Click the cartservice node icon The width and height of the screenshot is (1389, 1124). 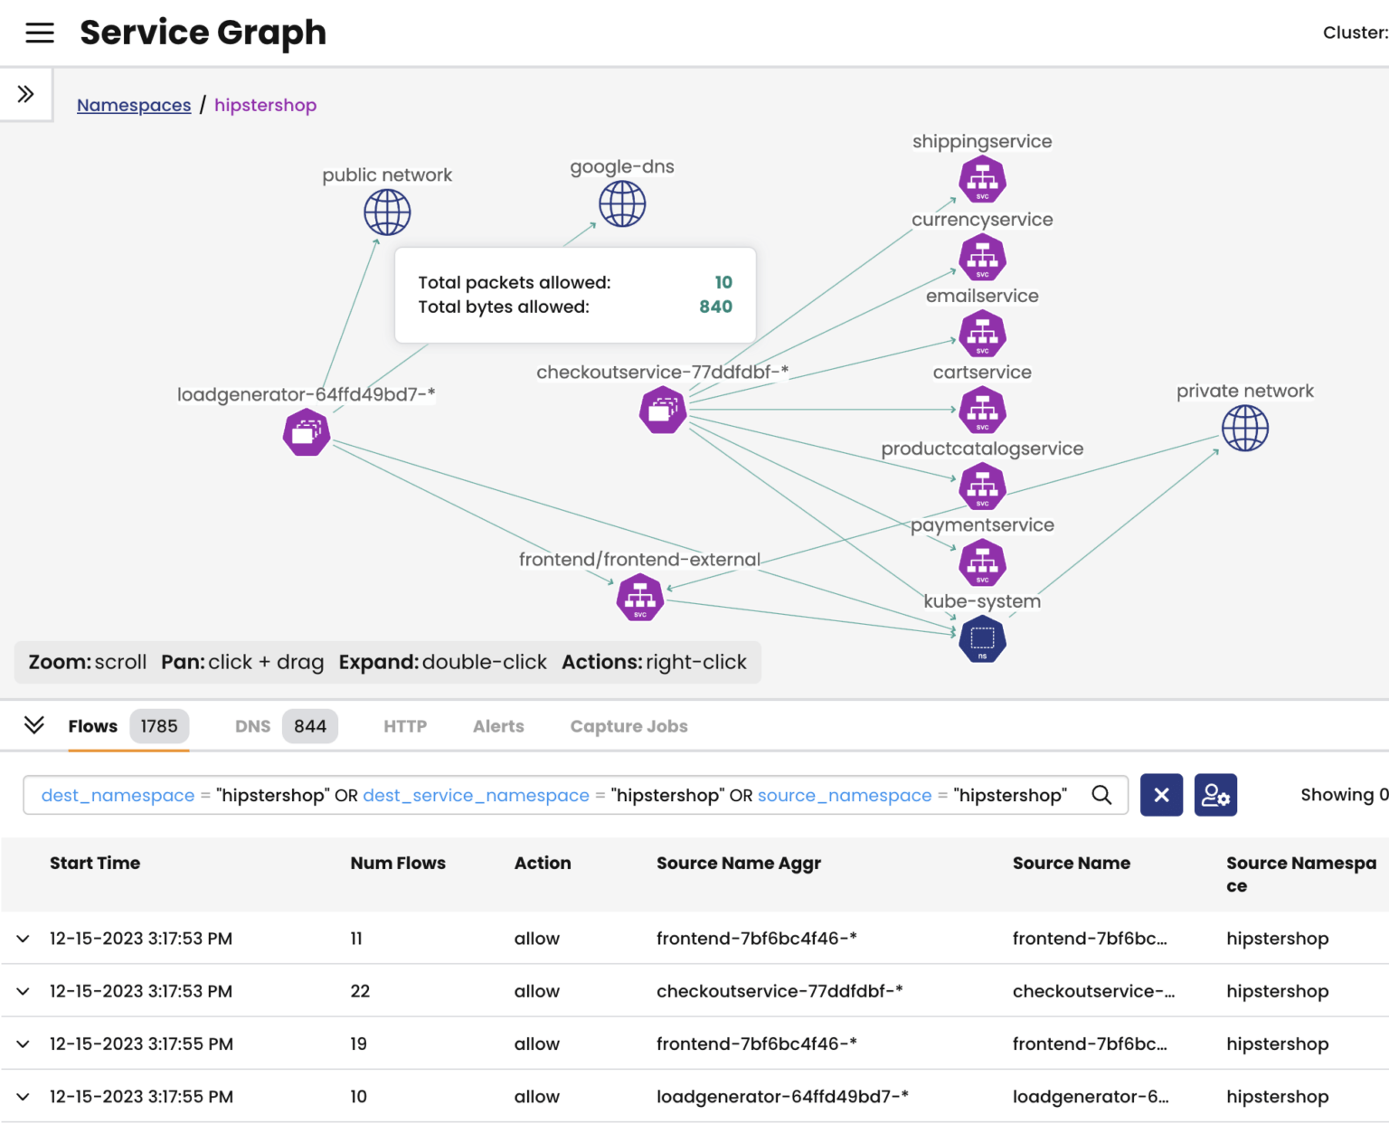pos(982,410)
